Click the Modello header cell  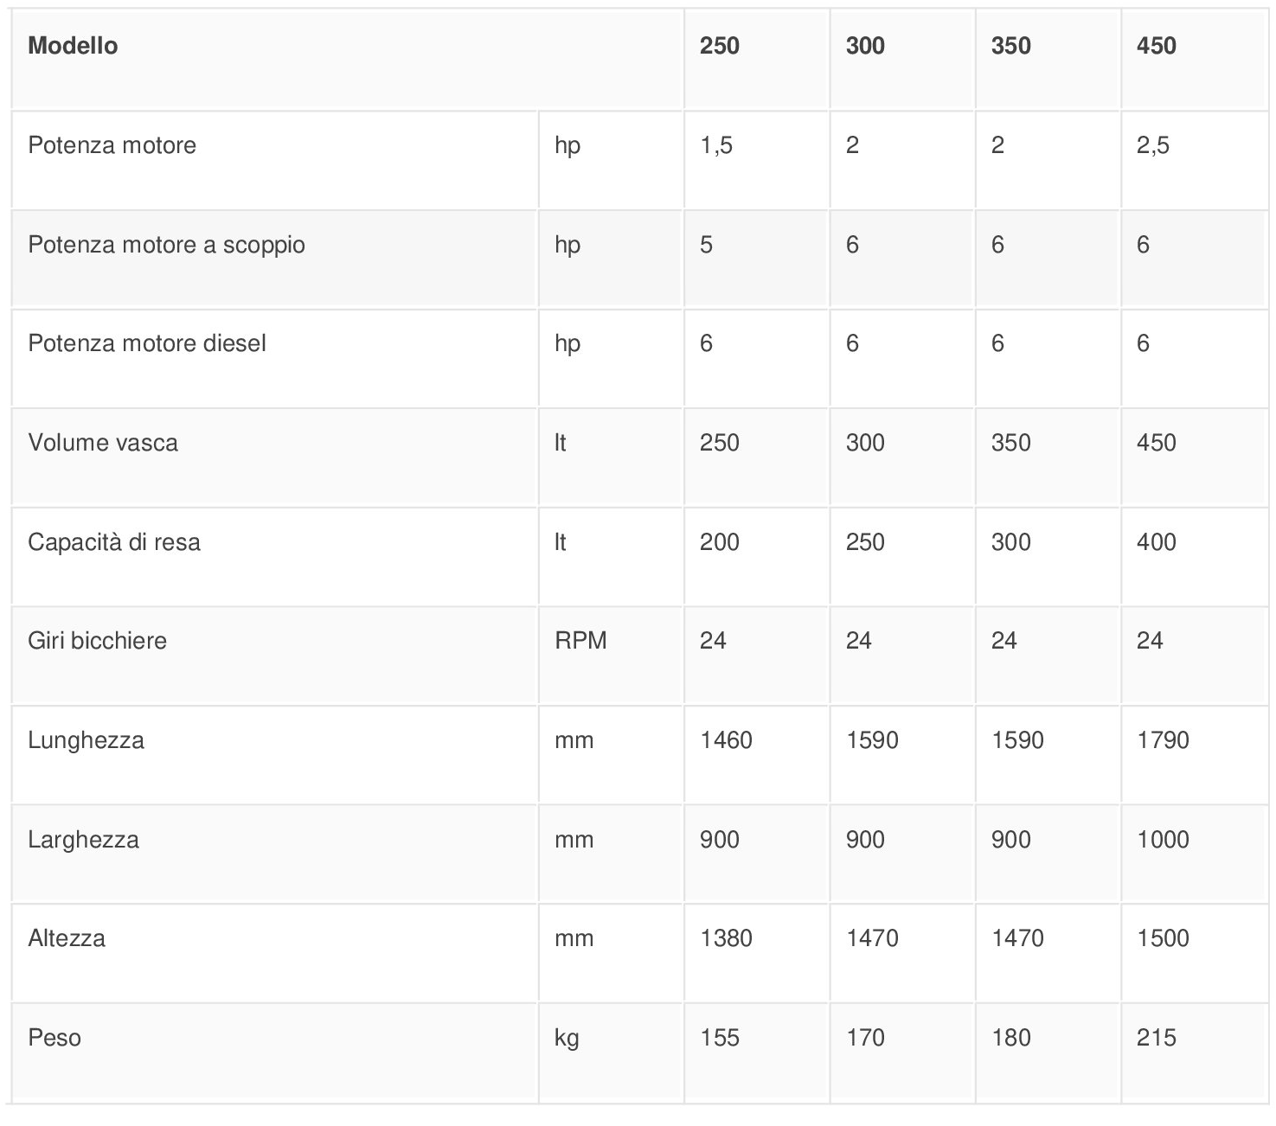73,46
